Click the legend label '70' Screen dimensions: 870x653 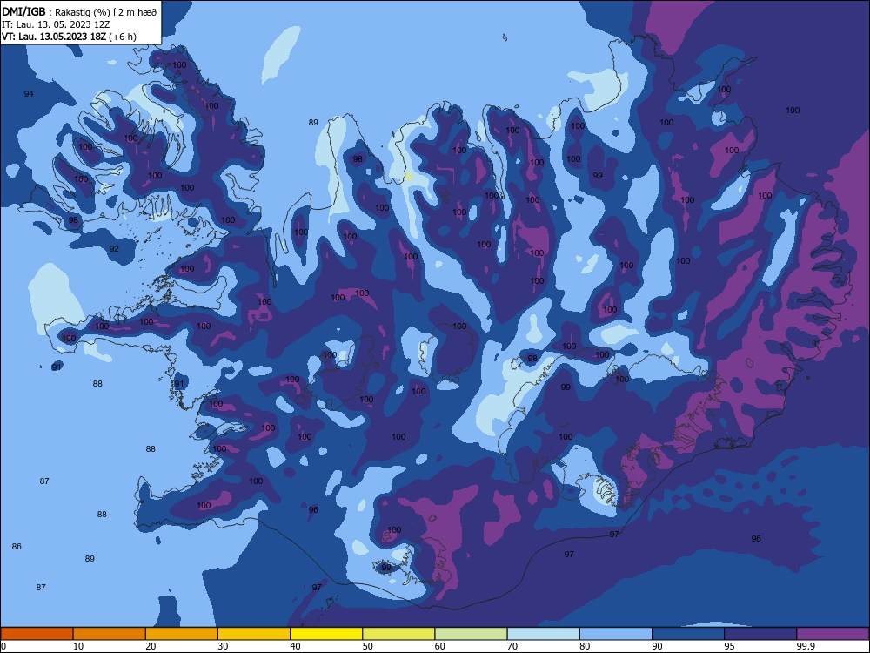point(512,646)
